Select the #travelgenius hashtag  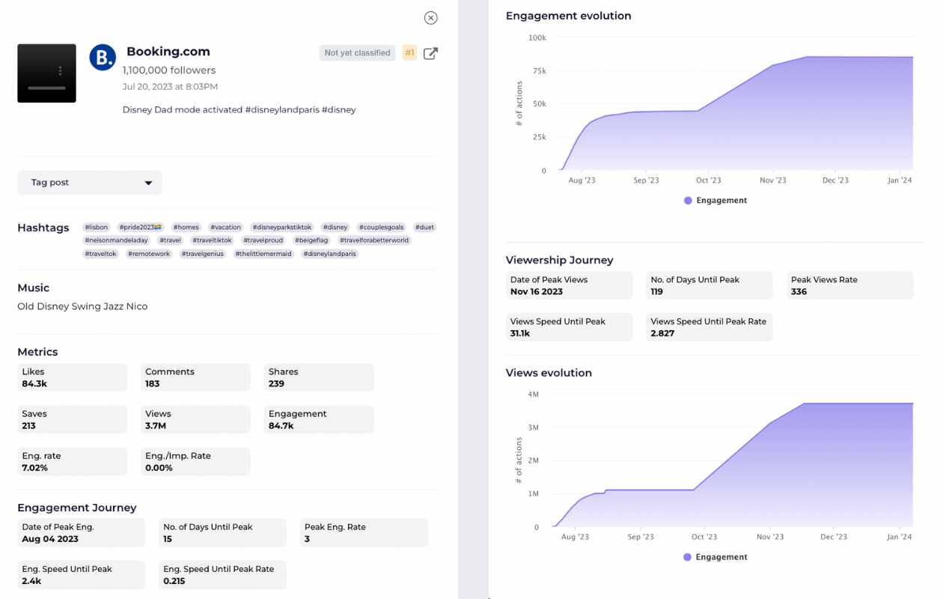(x=203, y=254)
